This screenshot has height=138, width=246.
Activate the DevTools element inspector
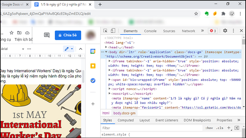105,31
